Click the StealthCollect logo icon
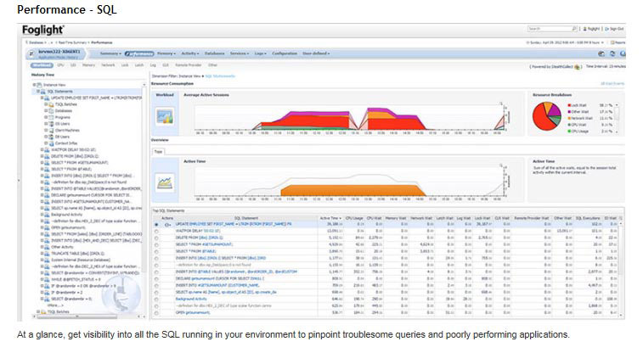 [578, 67]
